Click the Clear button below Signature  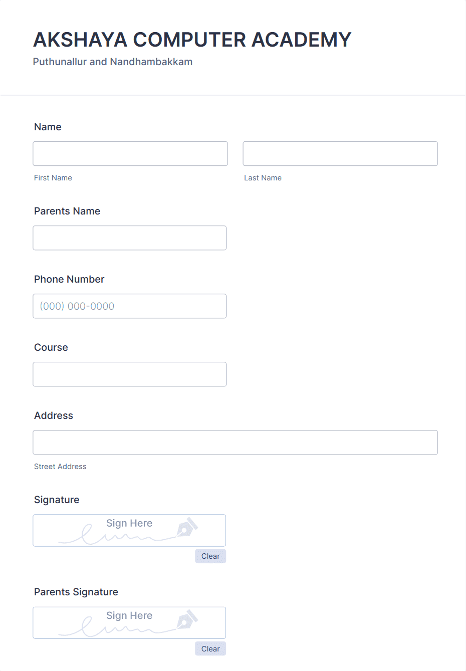pyautogui.click(x=210, y=556)
